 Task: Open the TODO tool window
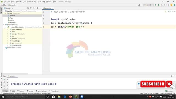pyautogui.click(x=12, y=91)
